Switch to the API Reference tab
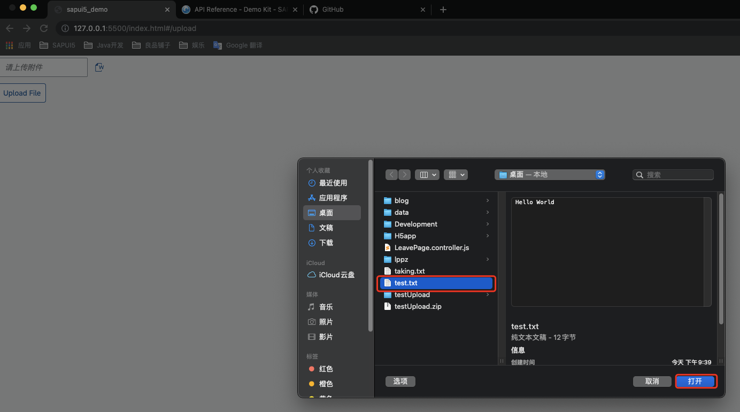740x412 pixels. pyautogui.click(x=239, y=10)
